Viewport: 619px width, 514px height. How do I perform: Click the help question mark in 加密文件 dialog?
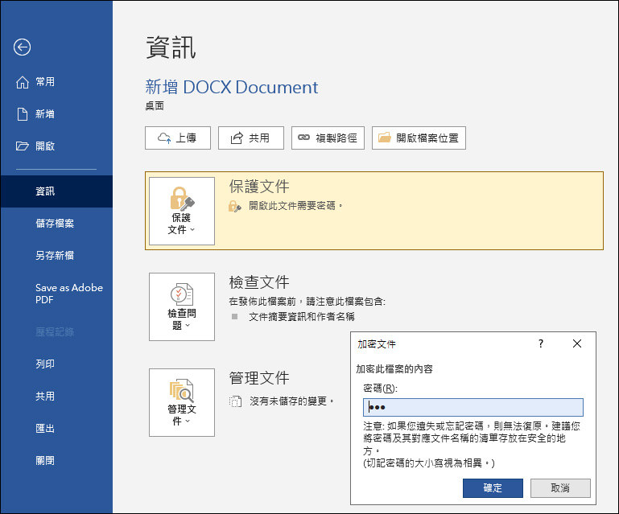[541, 343]
